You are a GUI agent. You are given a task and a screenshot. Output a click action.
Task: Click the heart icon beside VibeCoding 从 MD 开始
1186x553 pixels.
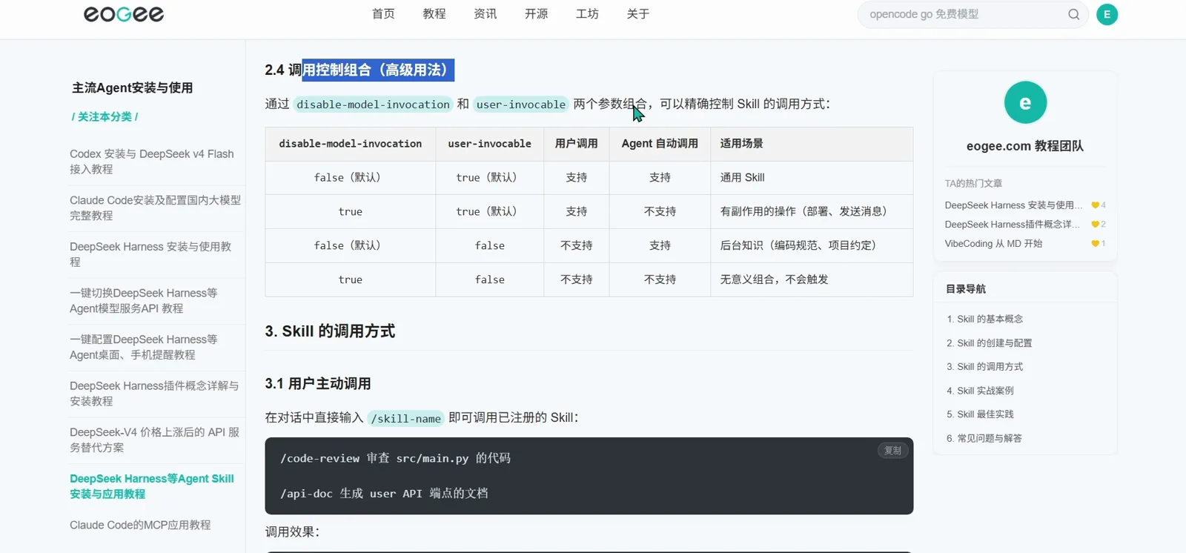pyautogui.click(x=1095, y=244)
